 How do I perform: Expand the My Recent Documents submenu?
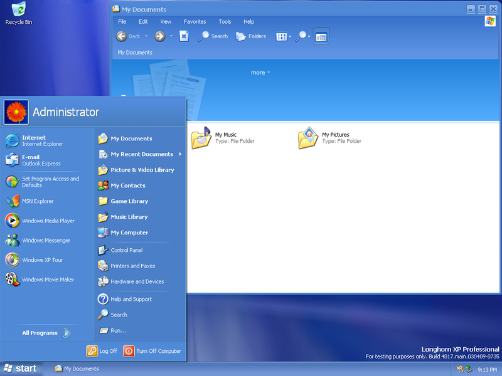point(141,154)
